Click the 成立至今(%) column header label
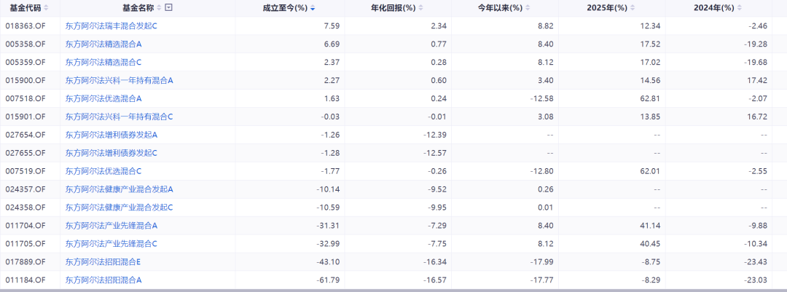 285,8
